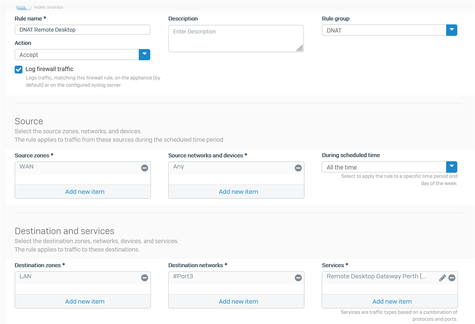The width and height of the screenshot is (475, 324).
Task: Toggle the Rule status switch
Action: [x=23, y=7]
